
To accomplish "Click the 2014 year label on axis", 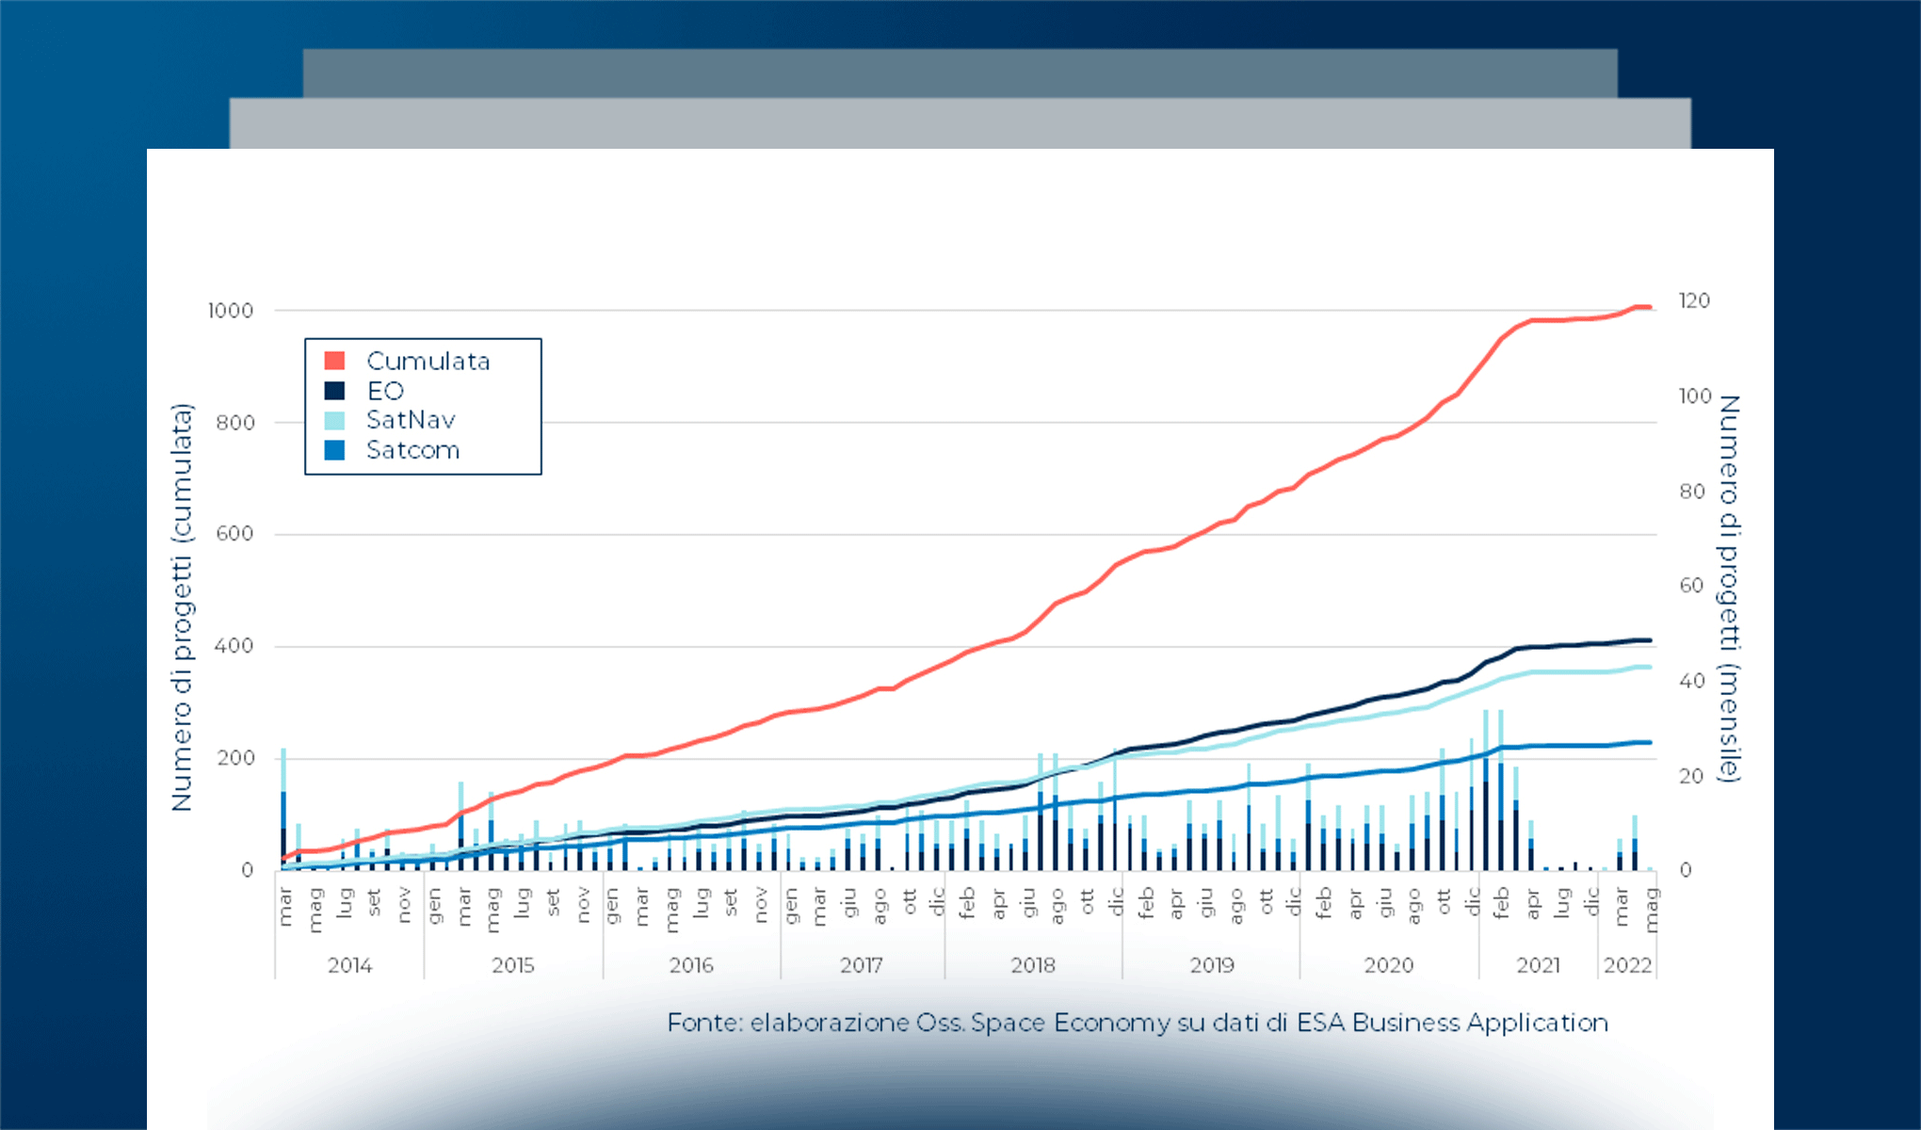I will (x=349, y=965).
